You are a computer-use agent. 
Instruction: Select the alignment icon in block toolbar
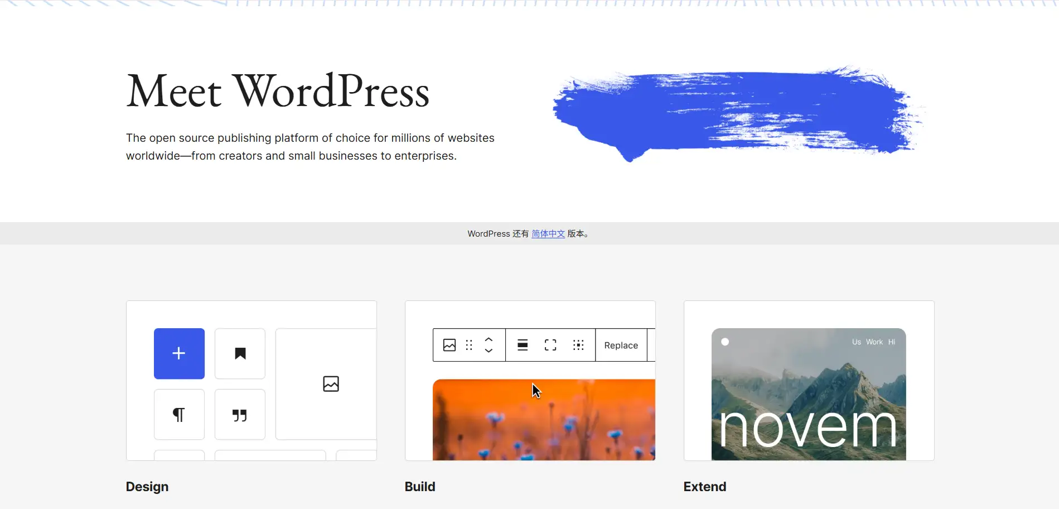pyautogui.click(x=523, y=345)
